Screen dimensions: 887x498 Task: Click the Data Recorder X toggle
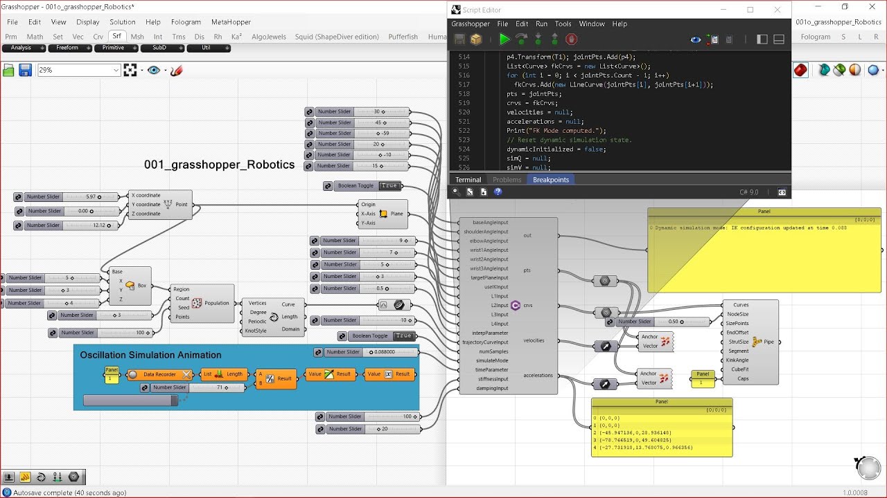[186, 374]
